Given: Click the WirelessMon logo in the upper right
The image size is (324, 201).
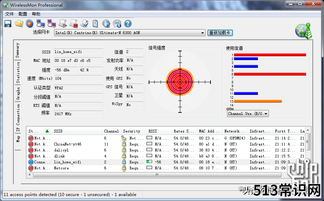Looking at the screenshot, I should tap(304, 31).
